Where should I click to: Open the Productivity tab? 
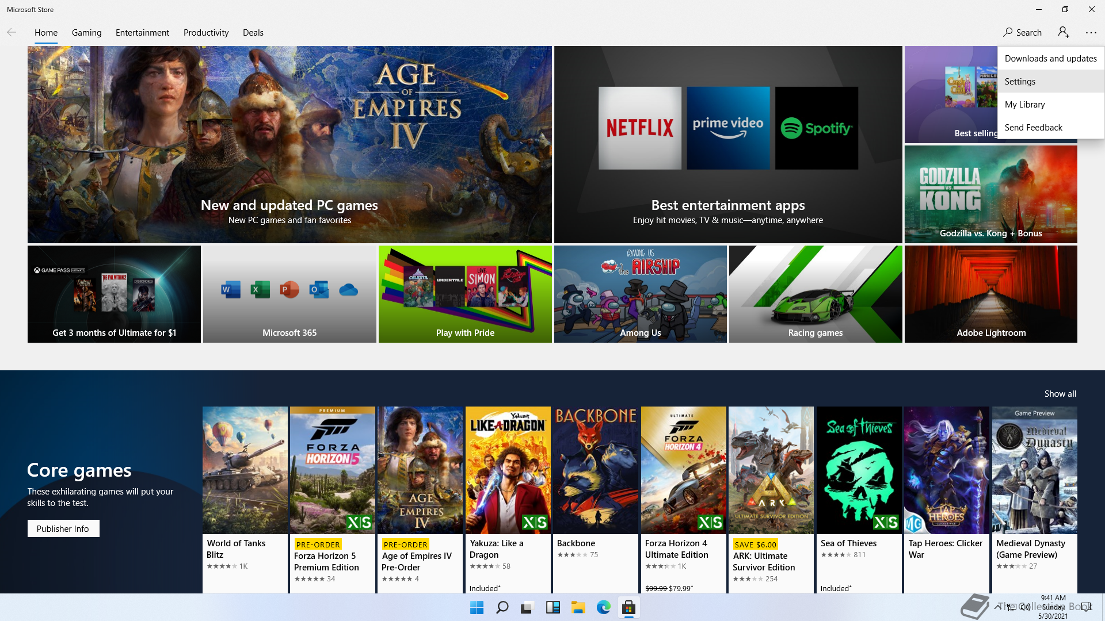206,32
